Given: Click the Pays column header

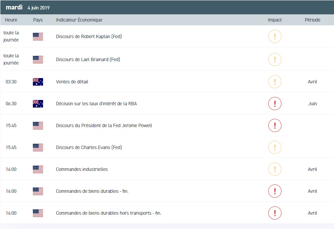Looking at the screenshot, I should pyautogui.click(x=38, y=20).
